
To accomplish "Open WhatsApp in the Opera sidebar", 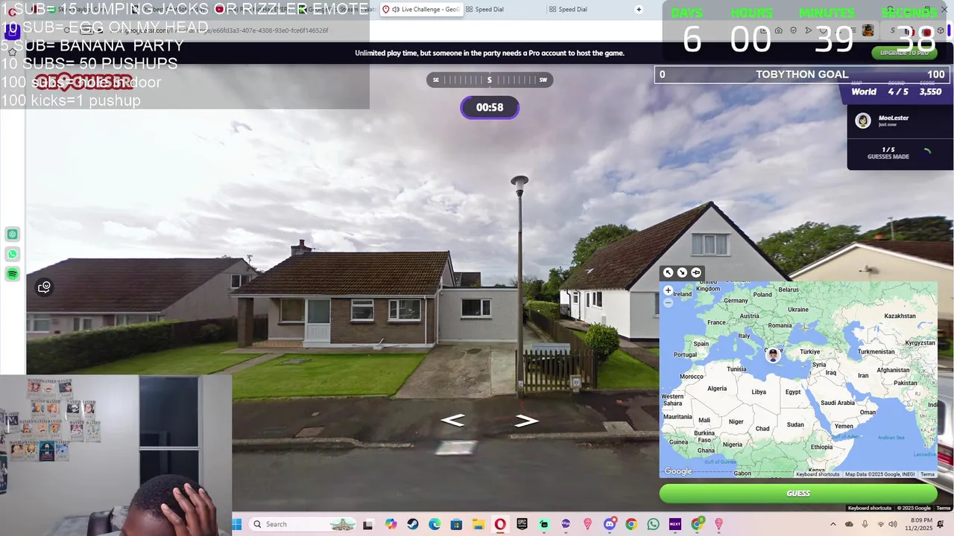I will pos(13,255).
